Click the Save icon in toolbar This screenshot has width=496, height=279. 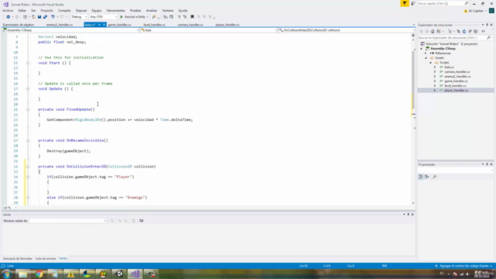pos(40,17)
